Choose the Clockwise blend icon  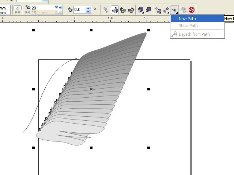[122, 10]
